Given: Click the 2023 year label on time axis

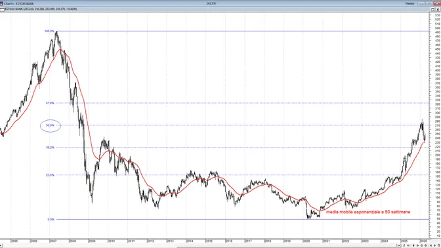Looking at the screenshot, I should tap(365, 241).
